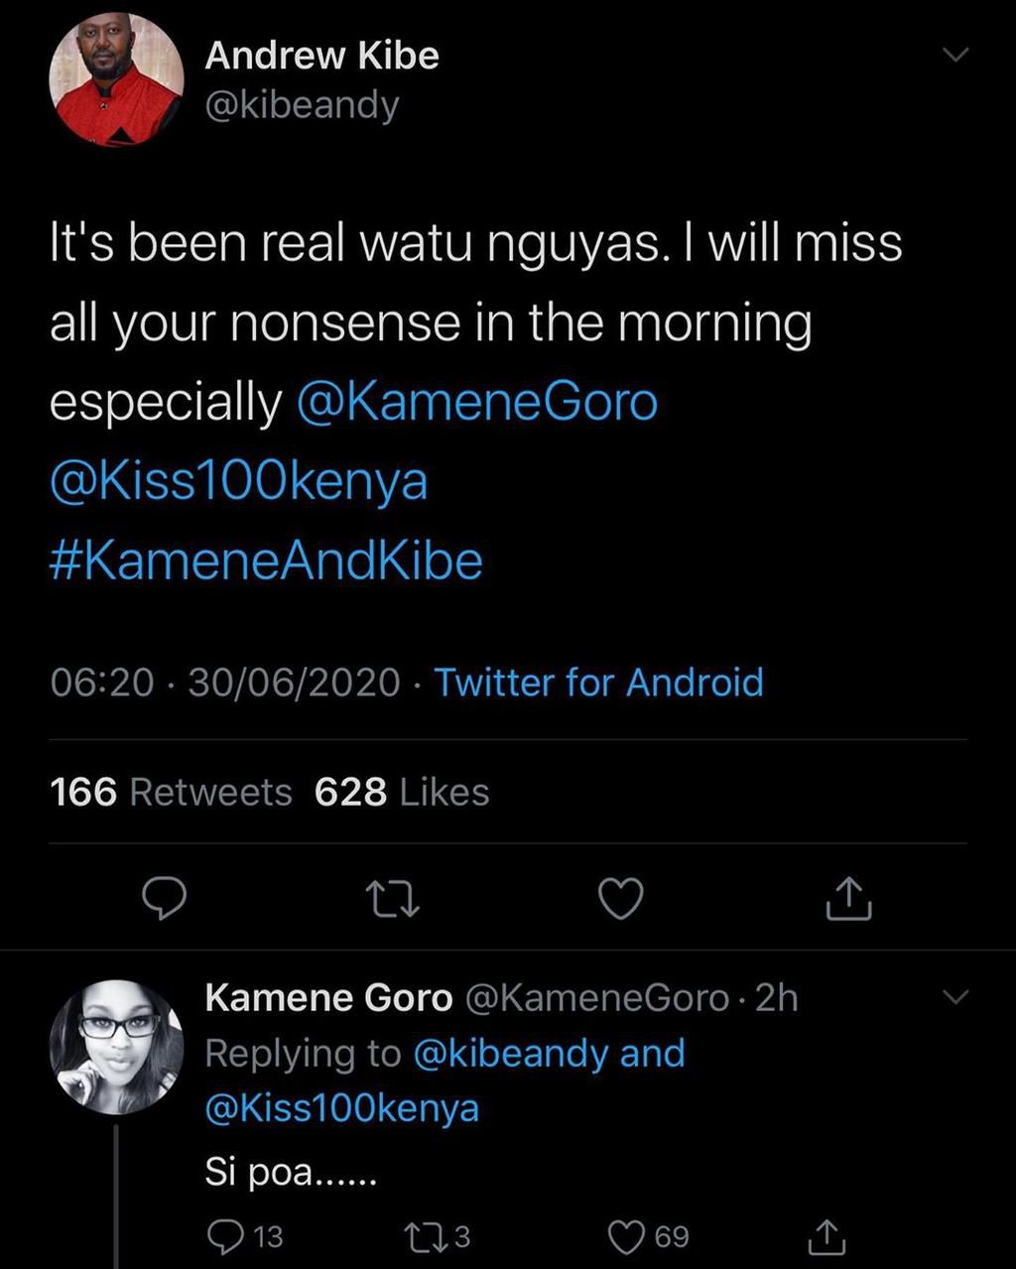
Task: Open options chevron on Kamene Goro's reply
Action: pos(954,996)
